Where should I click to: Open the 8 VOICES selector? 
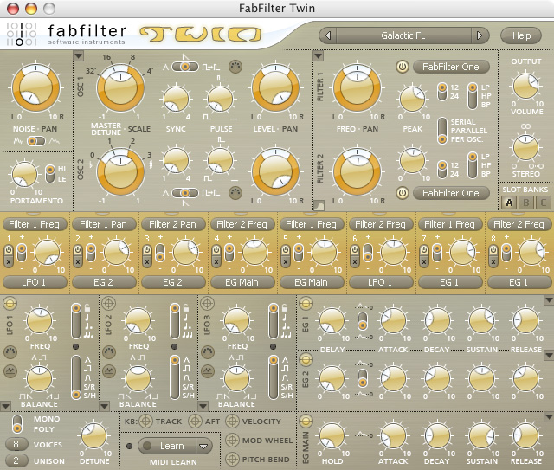(x=16, y=444)
